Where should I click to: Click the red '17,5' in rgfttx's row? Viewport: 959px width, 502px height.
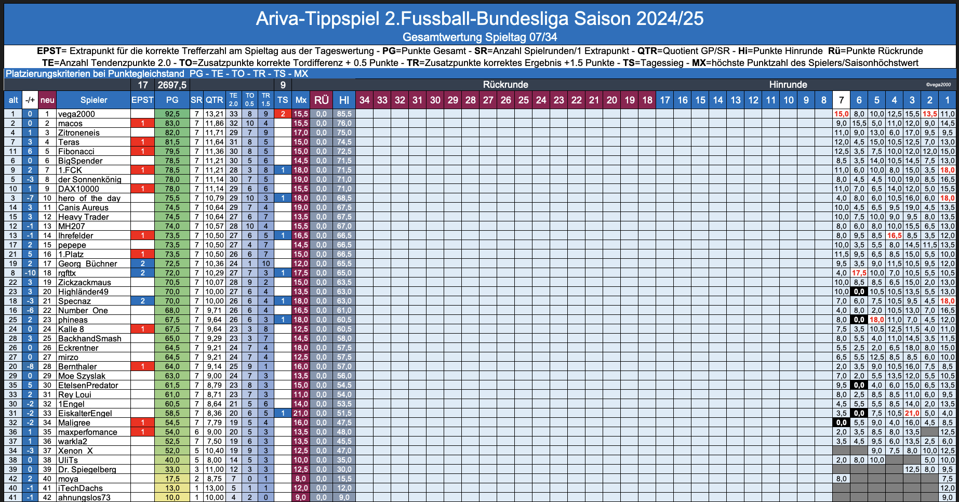tap(859, 273)
